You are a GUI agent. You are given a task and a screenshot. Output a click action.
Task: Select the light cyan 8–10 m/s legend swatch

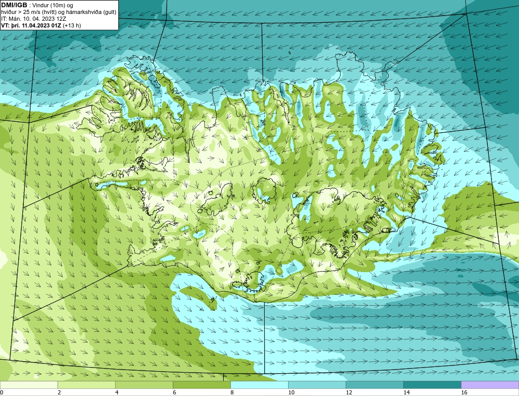259,385
